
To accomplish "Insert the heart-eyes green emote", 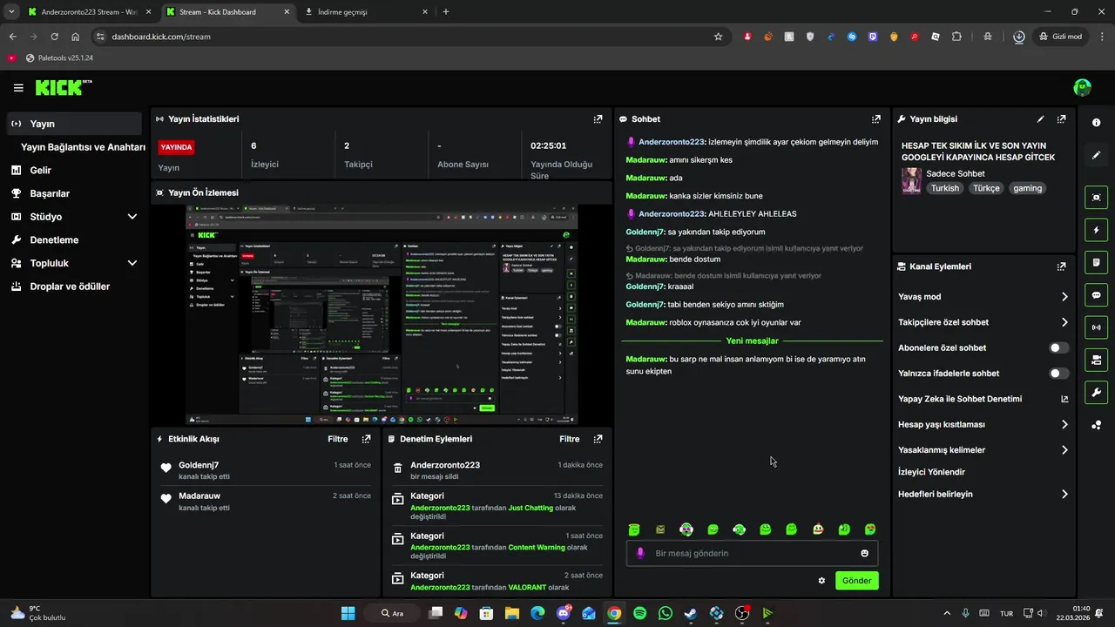I will click(870, 529).
